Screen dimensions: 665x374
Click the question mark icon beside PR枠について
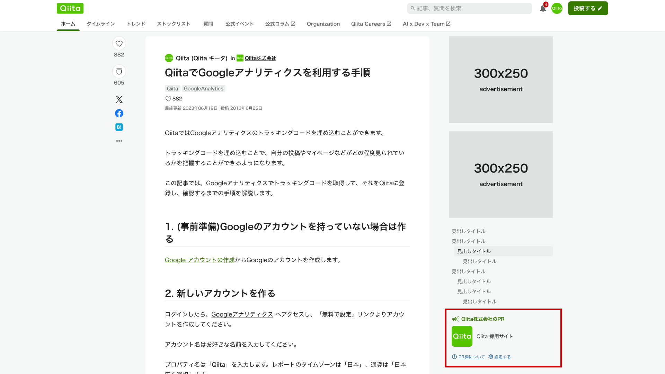[x=454, y=357]
